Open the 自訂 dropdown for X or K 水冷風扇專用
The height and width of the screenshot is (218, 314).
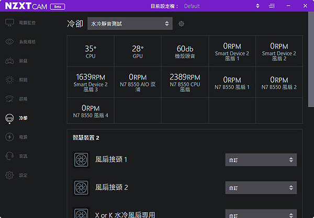coord(261,214)
